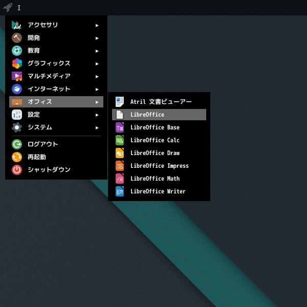
Task: Click the オフィス submenu arrow
Action: (x=97, y=102)
